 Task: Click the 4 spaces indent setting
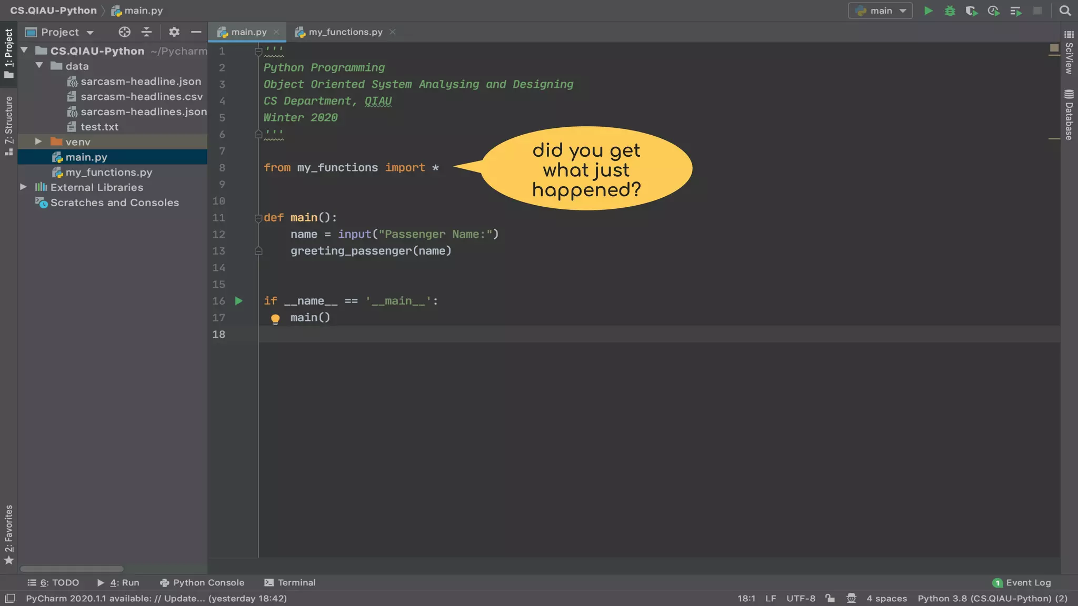tap(886, 598)
